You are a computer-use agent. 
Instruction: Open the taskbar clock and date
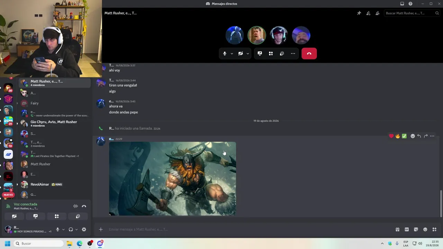(432, 243)
